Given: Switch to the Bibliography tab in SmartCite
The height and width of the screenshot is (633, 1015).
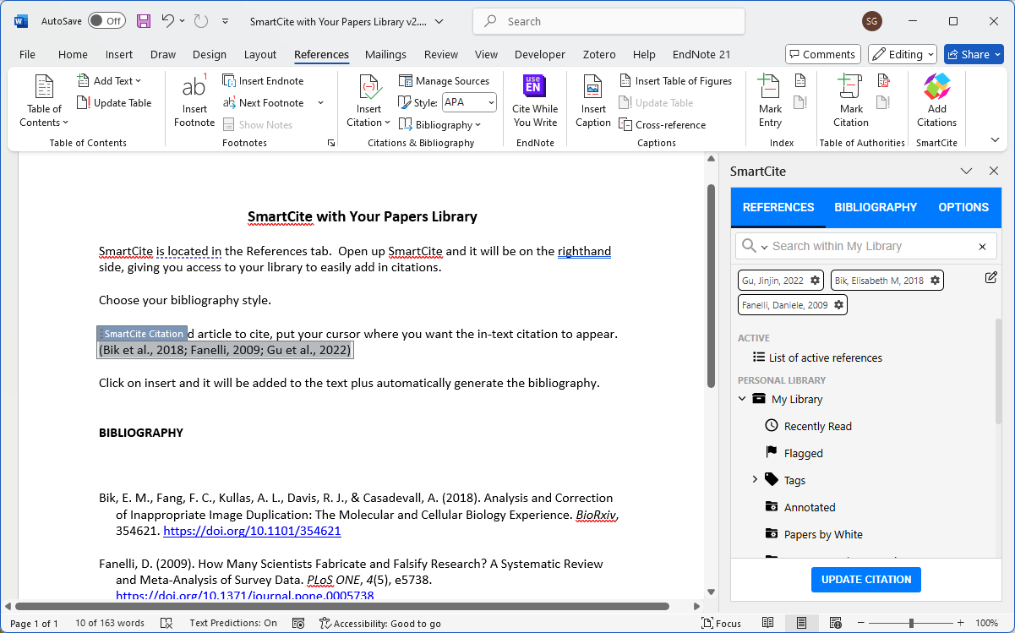Looking at the screenshot, I should point(876,207).
